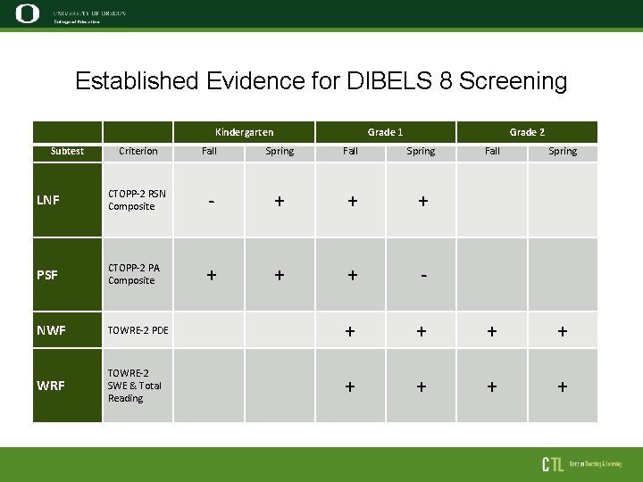Click the University of Oregon O logo
This screenshot has width=643, height=482.
pos(28,13)
